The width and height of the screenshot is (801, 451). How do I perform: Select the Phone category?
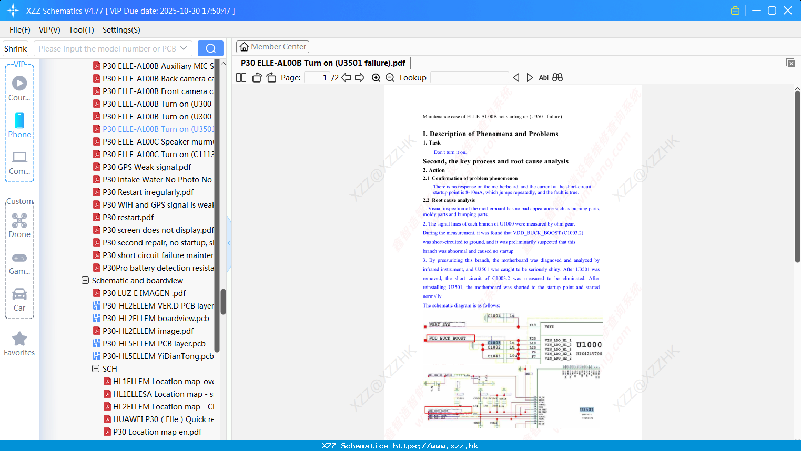click(x=19, y=126)
